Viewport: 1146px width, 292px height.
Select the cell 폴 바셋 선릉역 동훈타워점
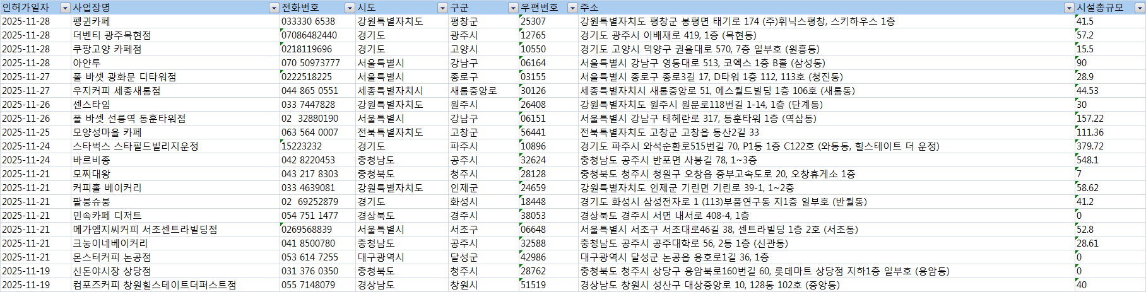click(175, 119)
